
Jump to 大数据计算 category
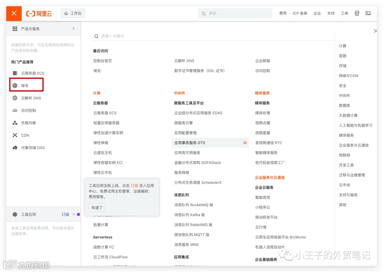(348, 115)
